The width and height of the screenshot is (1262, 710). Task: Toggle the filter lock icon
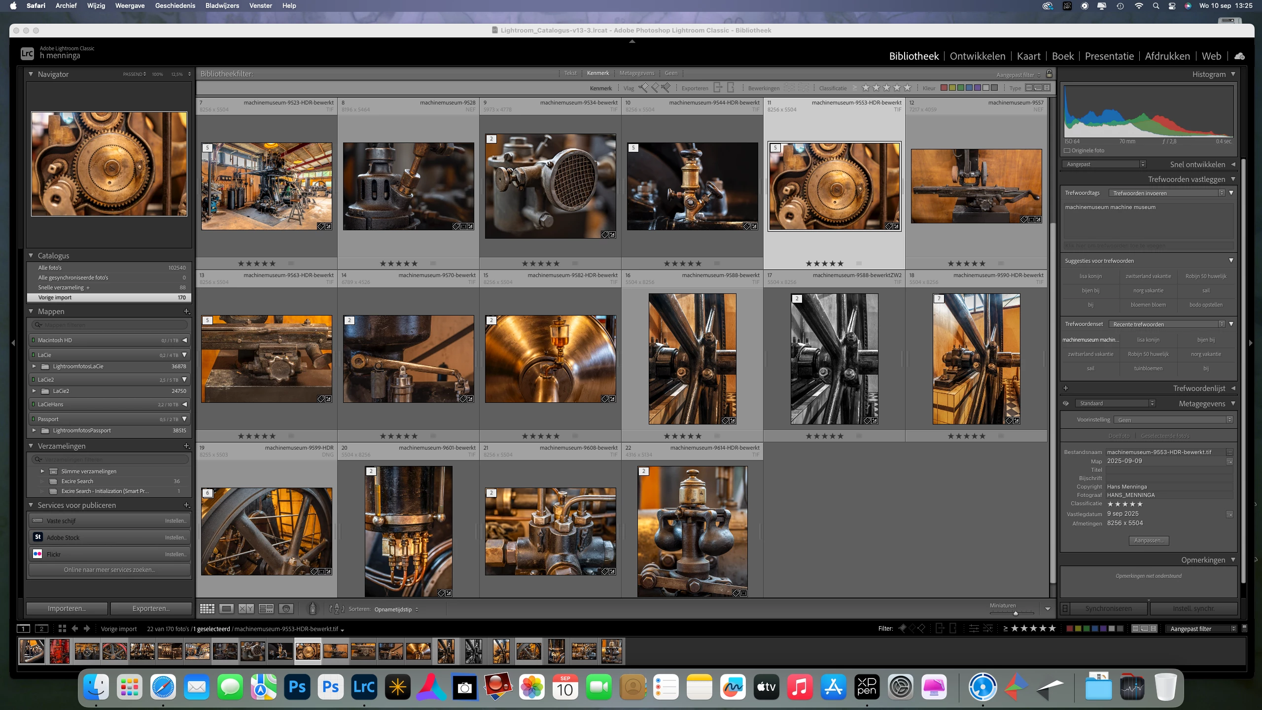1050,74
